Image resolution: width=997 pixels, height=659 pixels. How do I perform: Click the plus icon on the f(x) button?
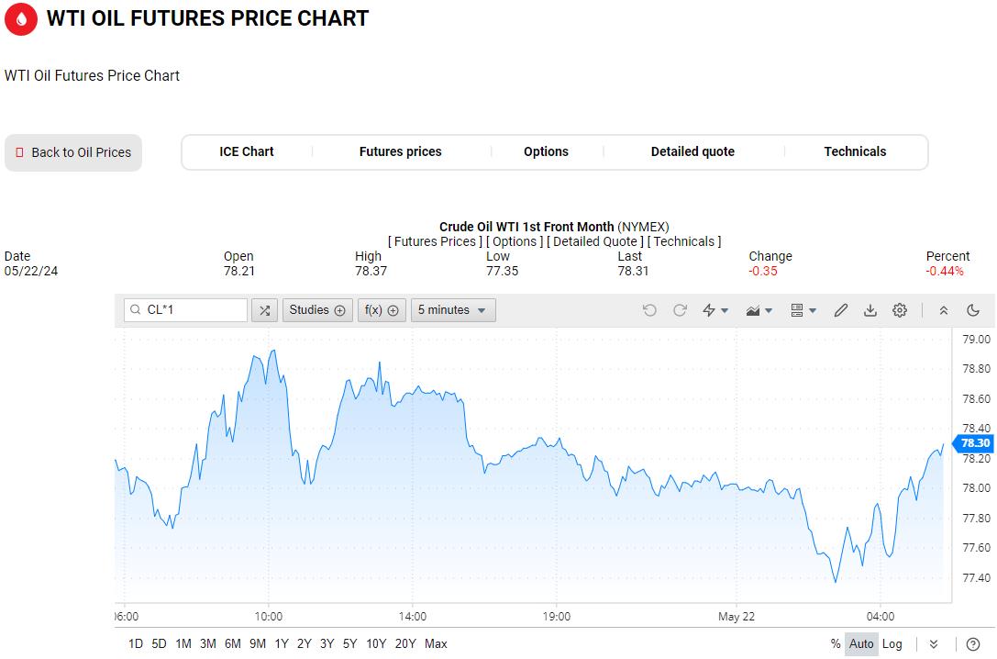393,310
